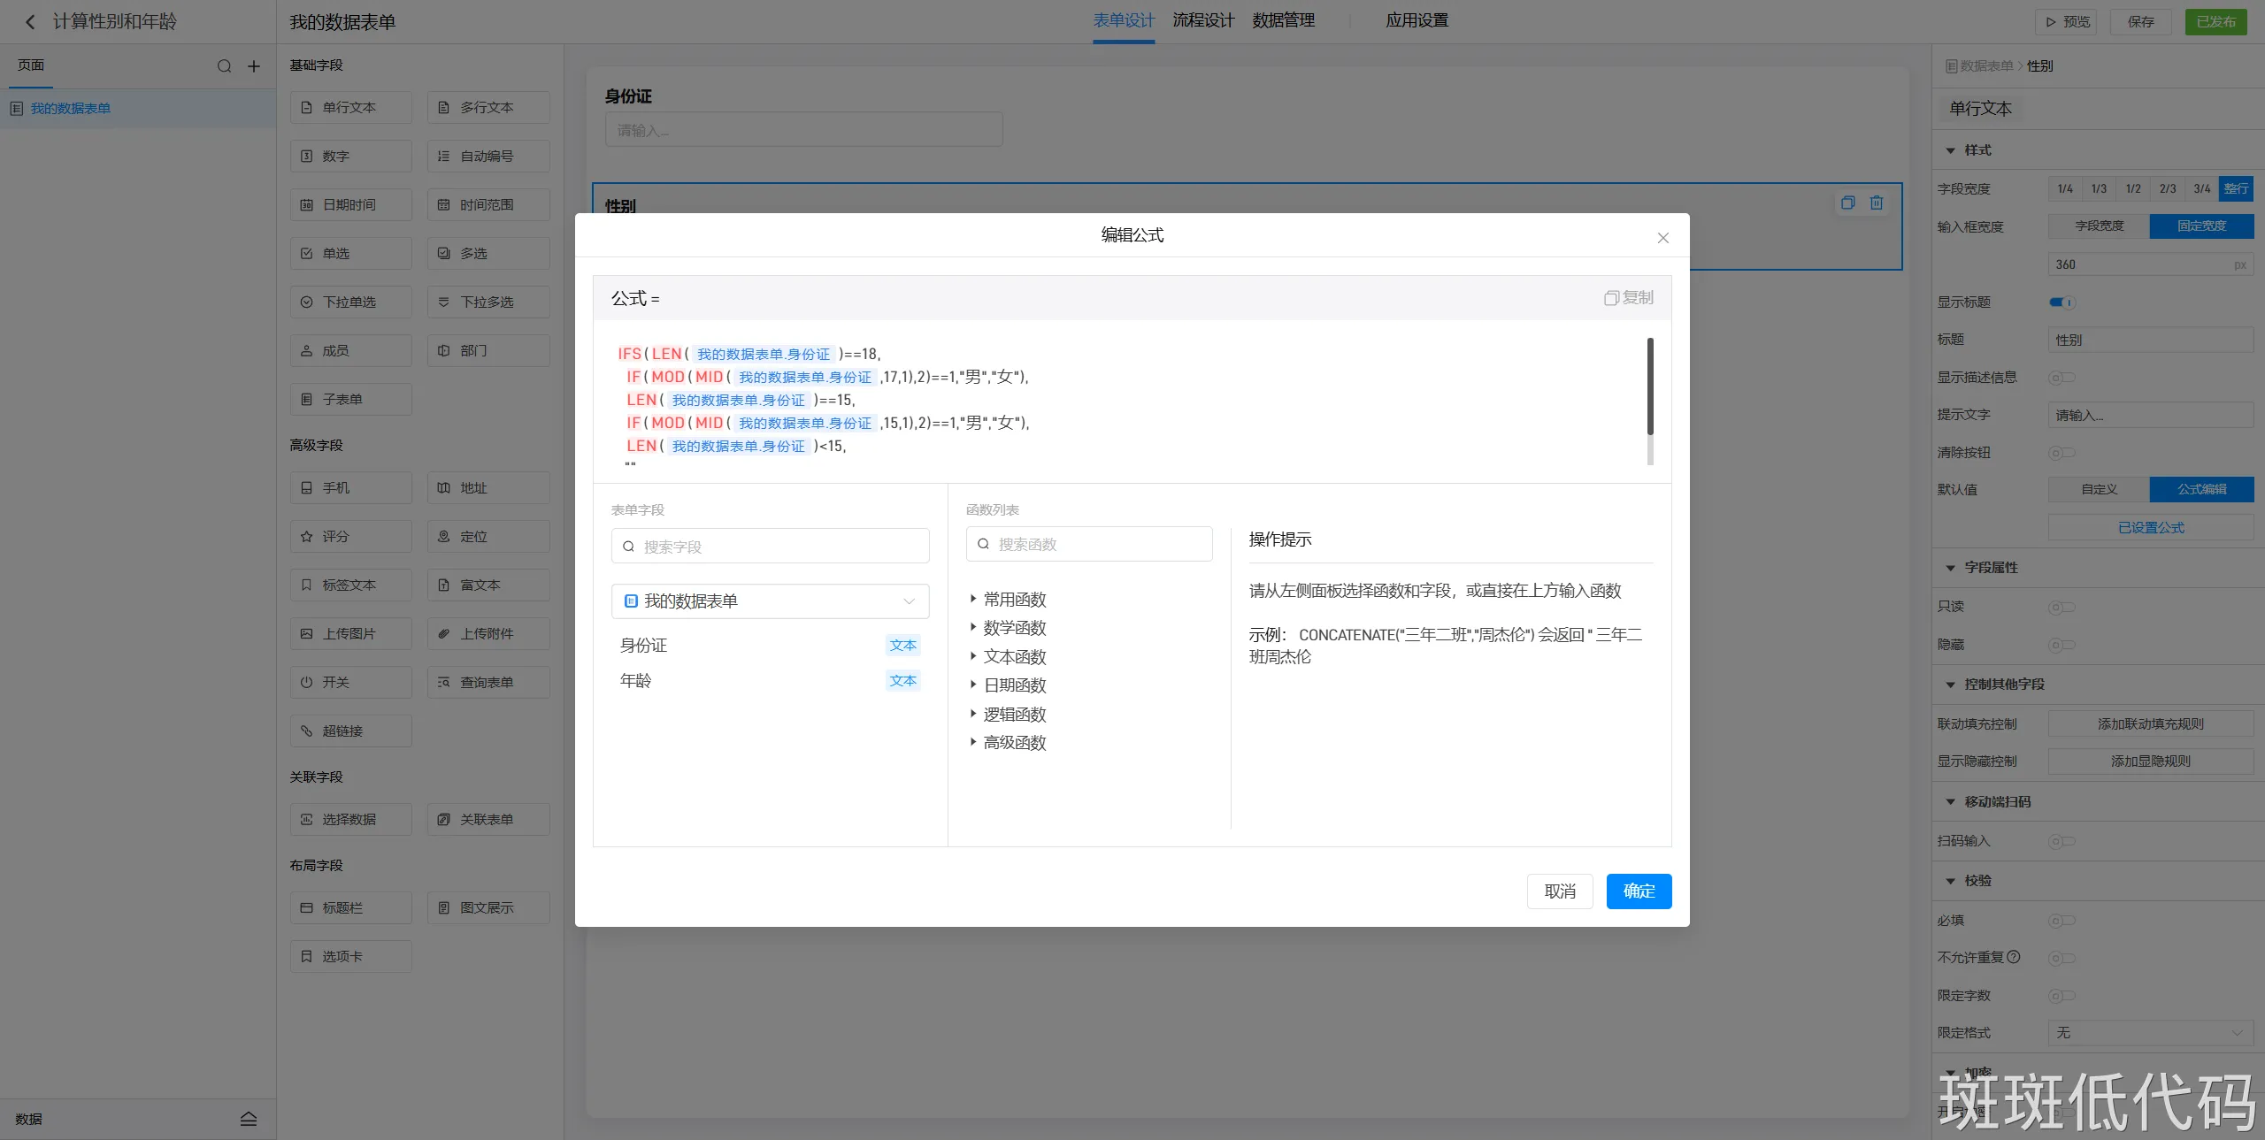Open the form name dropdown
2265x1140 pixels.
point(770,601)
